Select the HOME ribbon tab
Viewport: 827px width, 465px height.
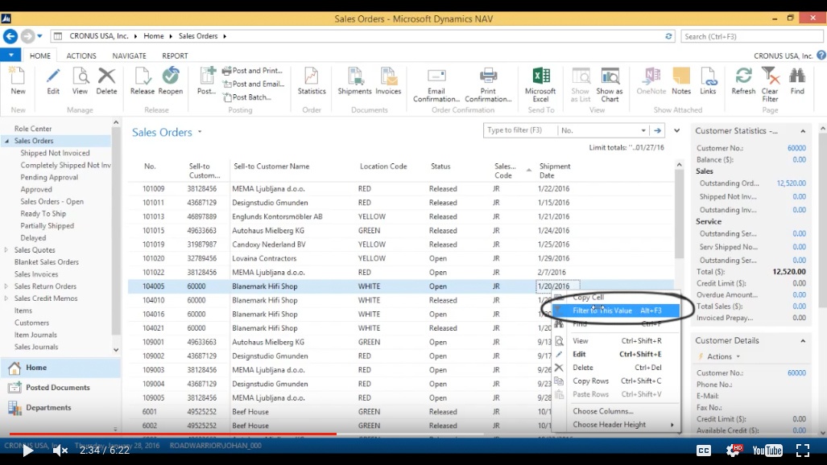[x=40, y=56]
